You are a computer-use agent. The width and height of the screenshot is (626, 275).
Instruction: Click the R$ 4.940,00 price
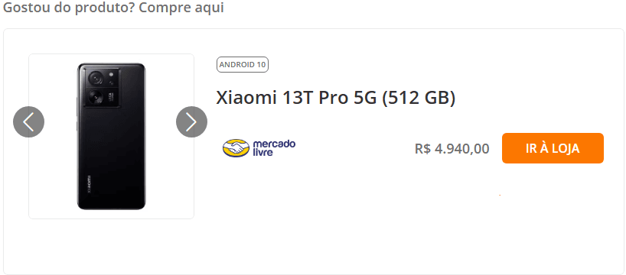452,149
